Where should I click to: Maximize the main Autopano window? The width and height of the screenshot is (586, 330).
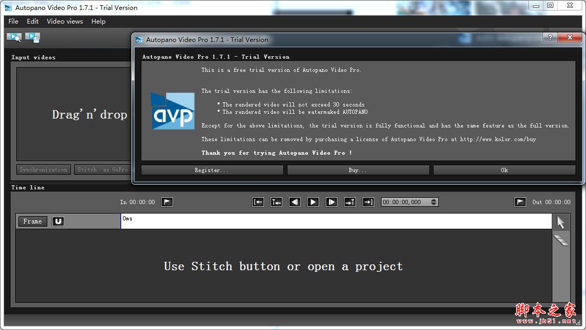(550, 6)
